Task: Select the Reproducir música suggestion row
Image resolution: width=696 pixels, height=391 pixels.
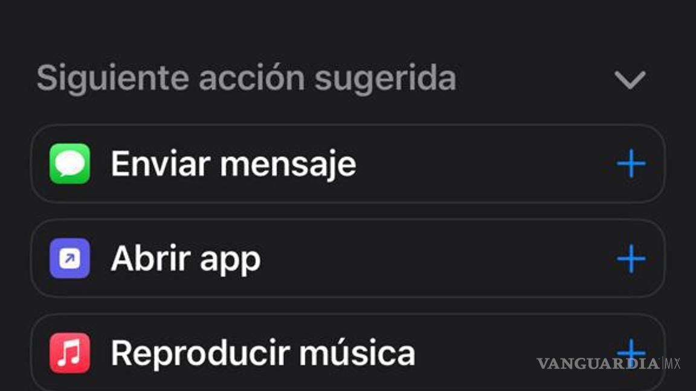Action: point(302,351)
